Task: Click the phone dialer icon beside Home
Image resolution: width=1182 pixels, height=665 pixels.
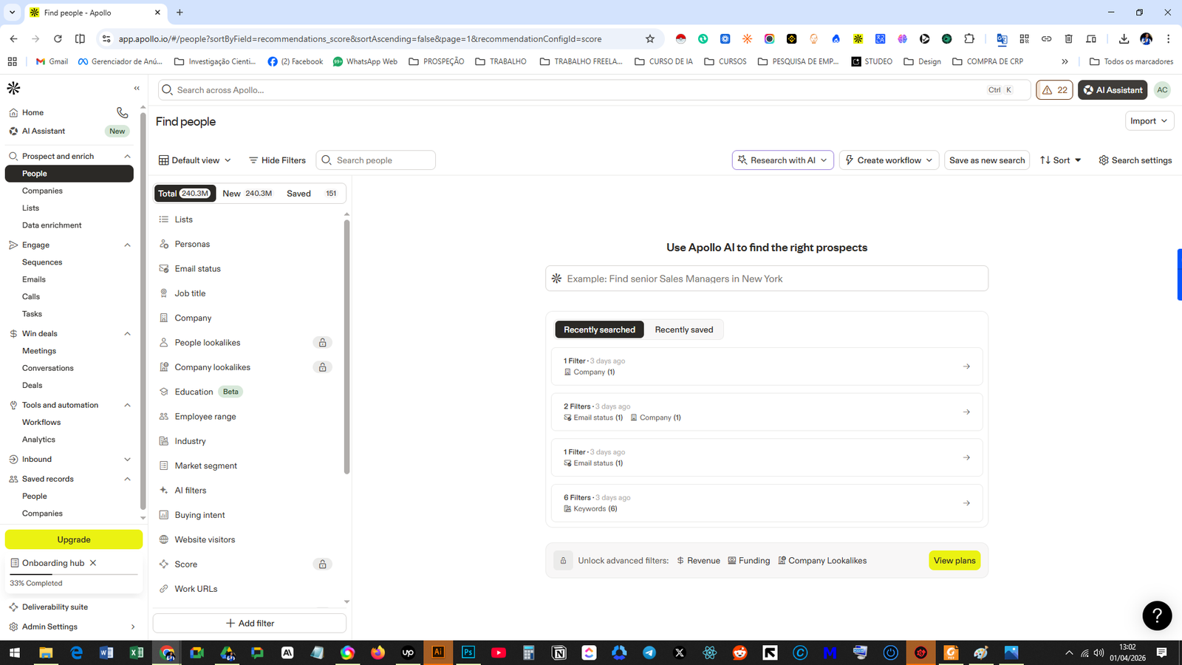Action: click(x=123, y=112)
